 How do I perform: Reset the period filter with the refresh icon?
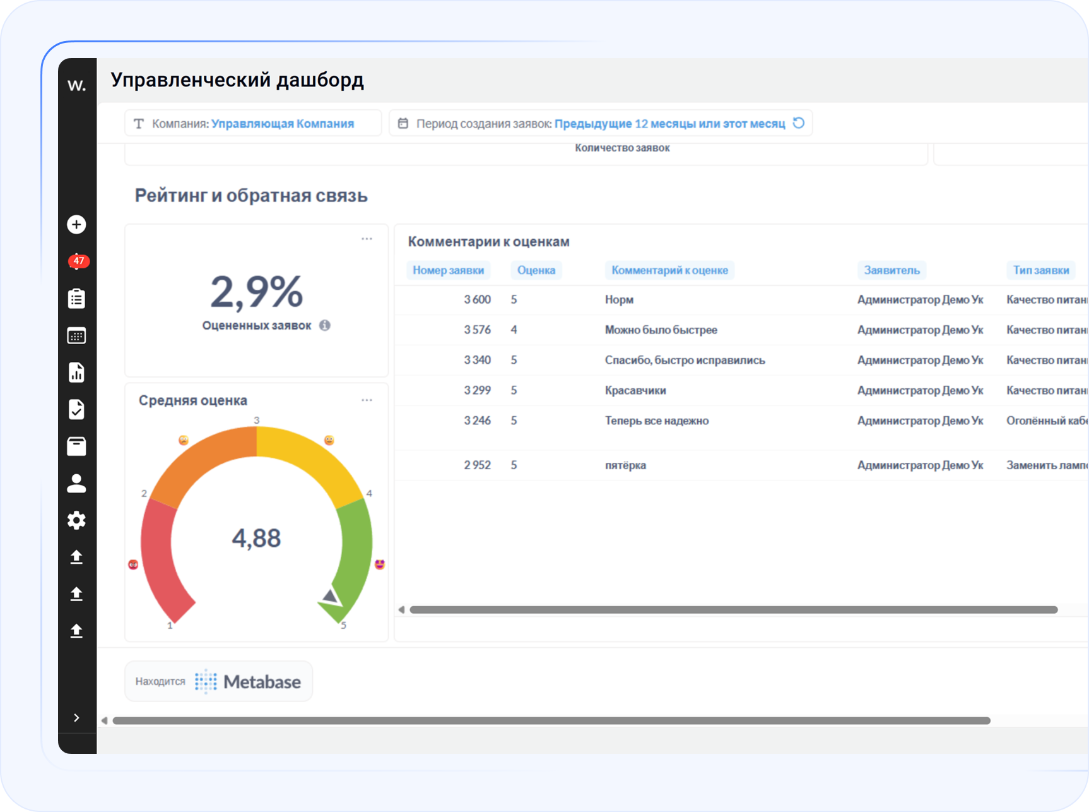coord(799,123)
